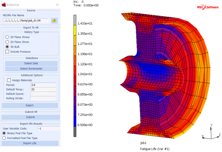Click the orange legend color band
Image resolution: width=222 pixels, height=152 pixels.
click(x=75, y=50)
